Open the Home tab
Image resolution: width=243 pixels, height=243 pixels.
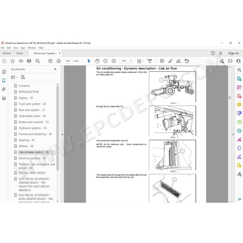[7, 53]
